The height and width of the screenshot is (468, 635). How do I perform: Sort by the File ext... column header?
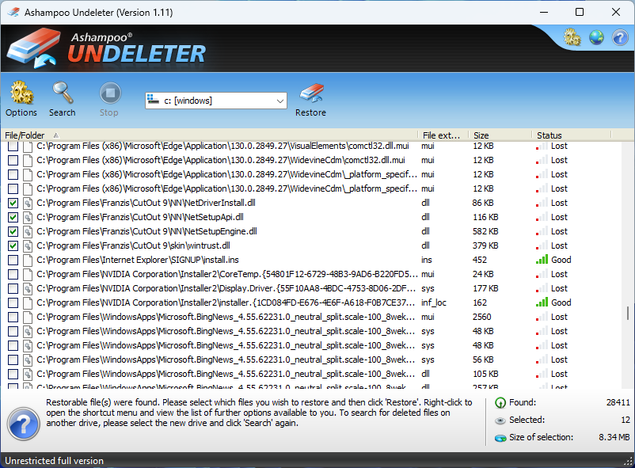(x=443, y=135)
